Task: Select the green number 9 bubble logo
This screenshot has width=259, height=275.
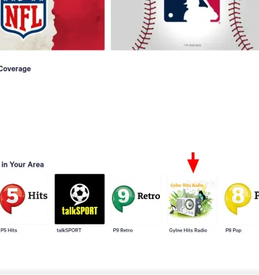Action: pyautogui.click(x=123, y=198)
